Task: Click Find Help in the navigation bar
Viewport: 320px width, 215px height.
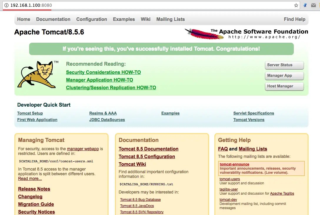Action: (x=294, y=19)
